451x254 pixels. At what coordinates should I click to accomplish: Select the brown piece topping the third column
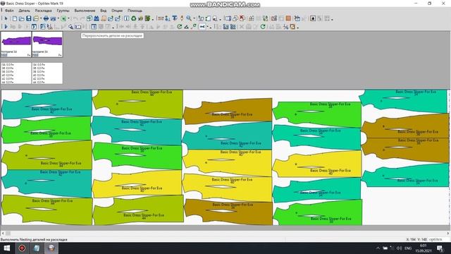coord(228,111)
